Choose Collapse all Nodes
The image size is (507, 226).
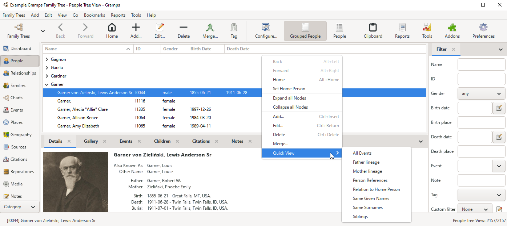pos(302,107)
